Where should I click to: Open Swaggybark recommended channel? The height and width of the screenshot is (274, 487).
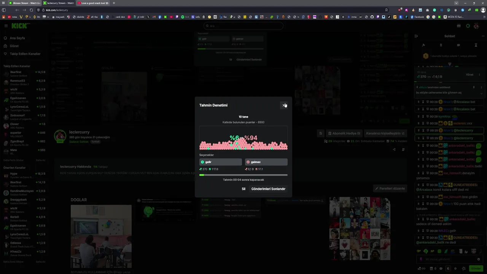tap(24, 201)
